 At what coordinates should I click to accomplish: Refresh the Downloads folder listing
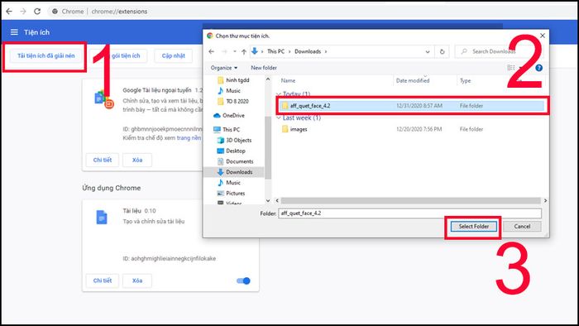(x=442, y=51)
